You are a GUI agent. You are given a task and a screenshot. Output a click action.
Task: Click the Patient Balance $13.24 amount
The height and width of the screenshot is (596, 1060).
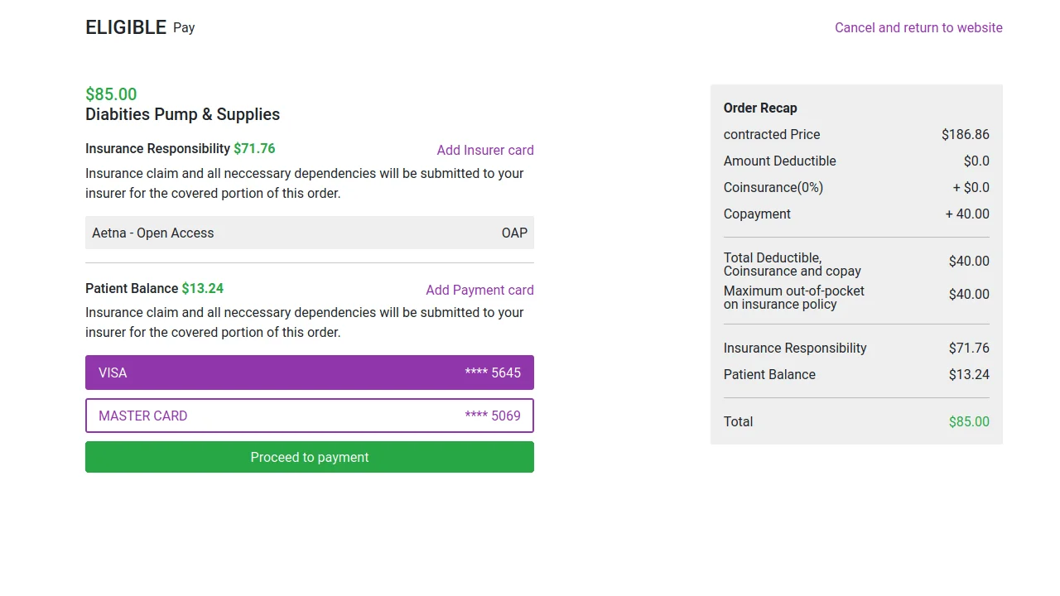(x=969, y=374)
